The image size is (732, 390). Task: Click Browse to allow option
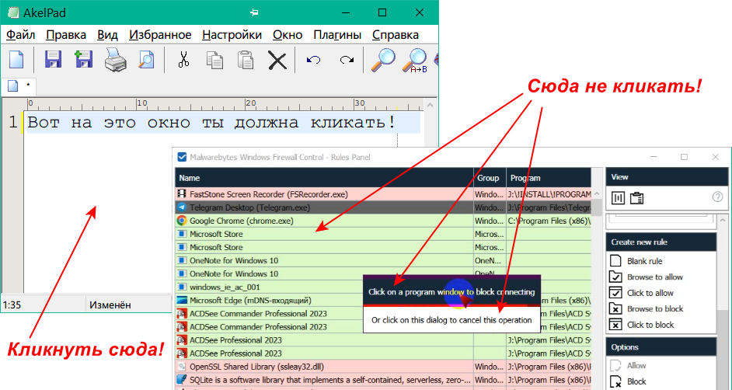click(654, 277)
